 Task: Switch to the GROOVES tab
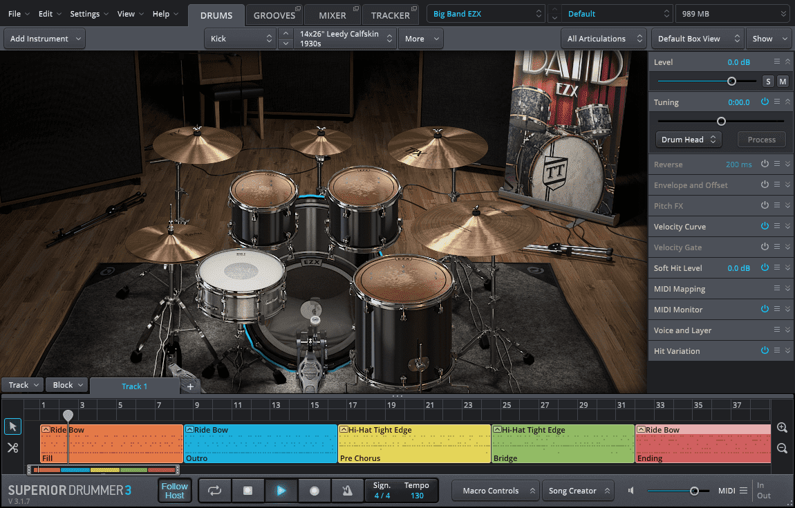click(274, 15)
